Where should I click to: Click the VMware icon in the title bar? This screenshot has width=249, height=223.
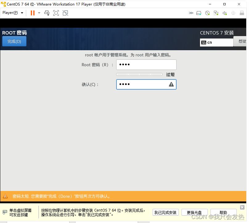(3, 4)
